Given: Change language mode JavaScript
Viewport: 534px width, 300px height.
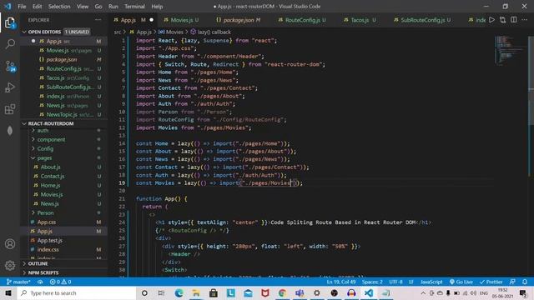Looking at the screenshot, I should [431, 282].
